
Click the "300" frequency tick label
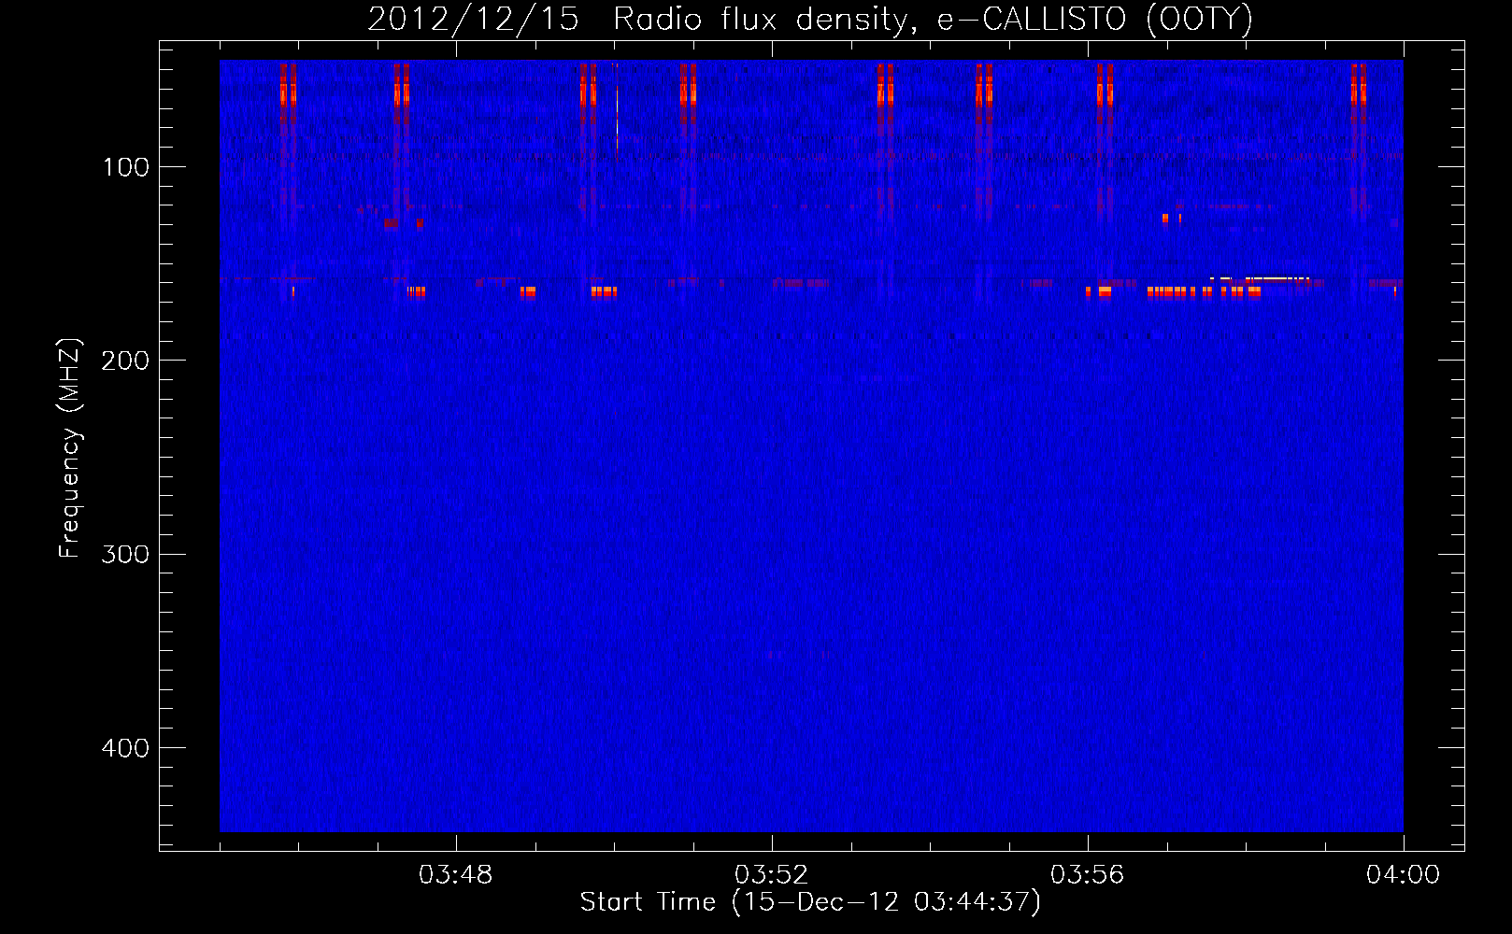[125, 555]
